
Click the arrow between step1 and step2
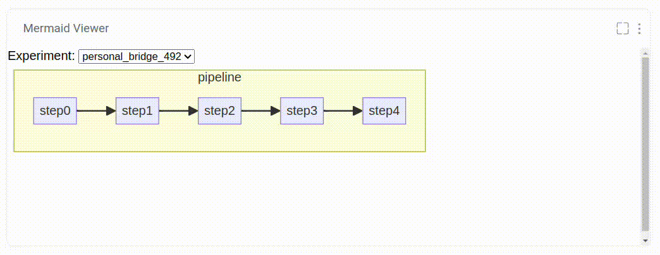tap(178, 111)
